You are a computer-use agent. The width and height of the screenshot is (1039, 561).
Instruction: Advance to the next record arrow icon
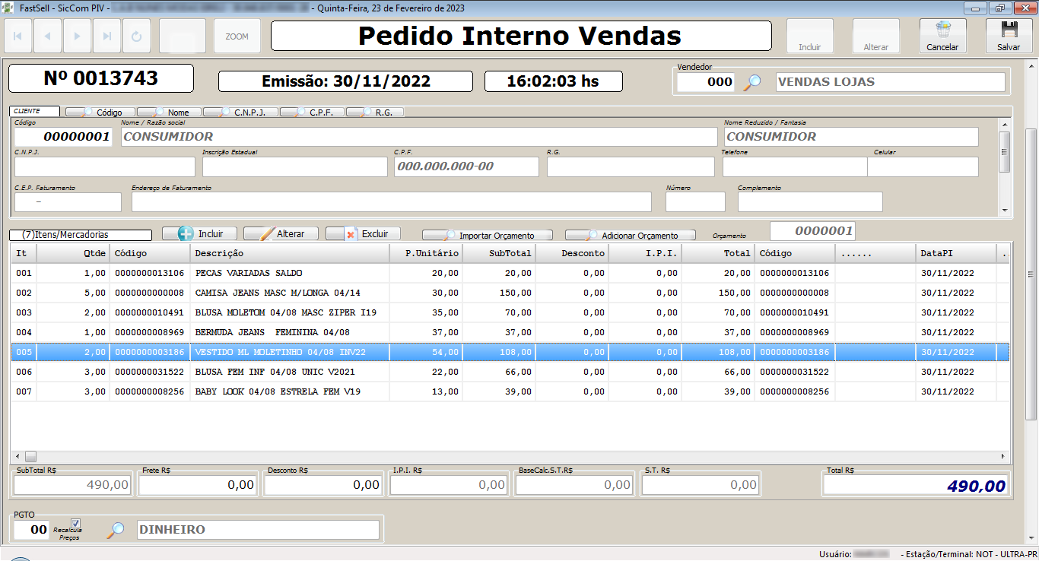click(77, 36)
